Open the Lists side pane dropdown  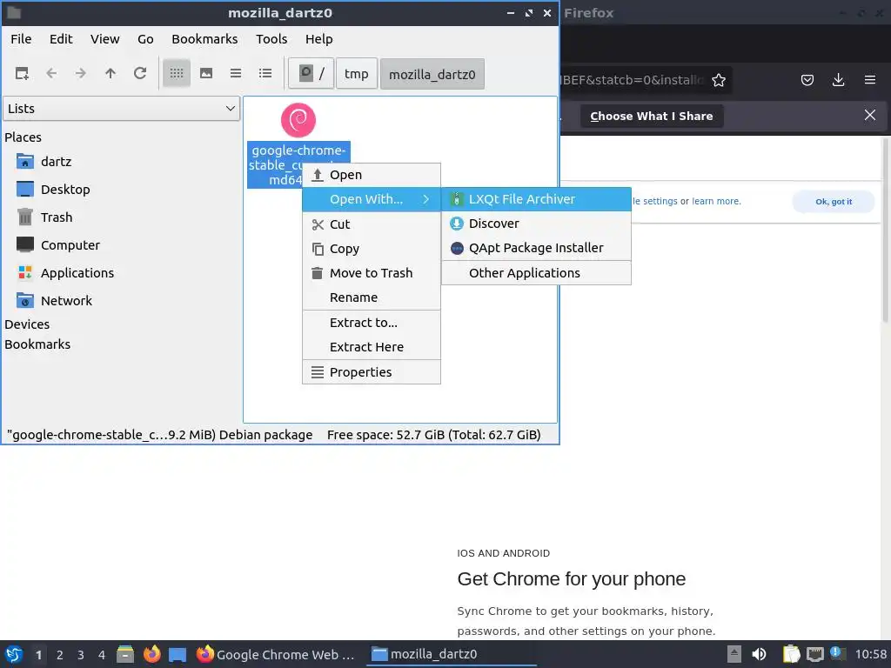click(x=122, y=109)
